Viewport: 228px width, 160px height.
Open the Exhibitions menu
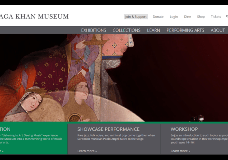(94, 30)
